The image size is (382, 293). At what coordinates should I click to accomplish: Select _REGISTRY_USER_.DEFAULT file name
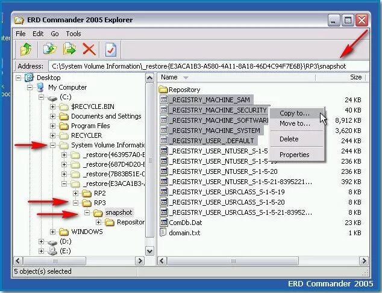click(x=211, y=141)
